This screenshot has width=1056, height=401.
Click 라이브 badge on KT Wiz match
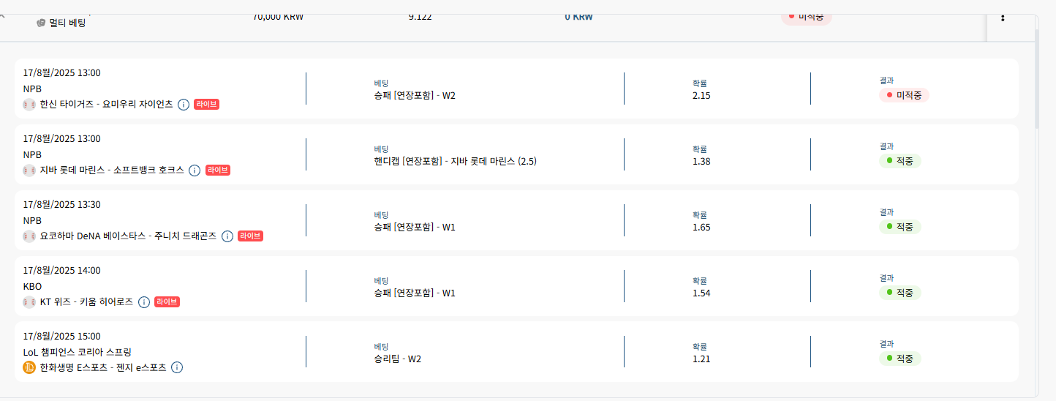(x=167, y=301)
